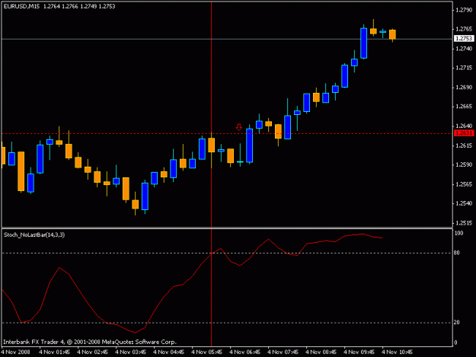
Task: Click the 1.2515 price scale value
Action: tap(464, 223)
